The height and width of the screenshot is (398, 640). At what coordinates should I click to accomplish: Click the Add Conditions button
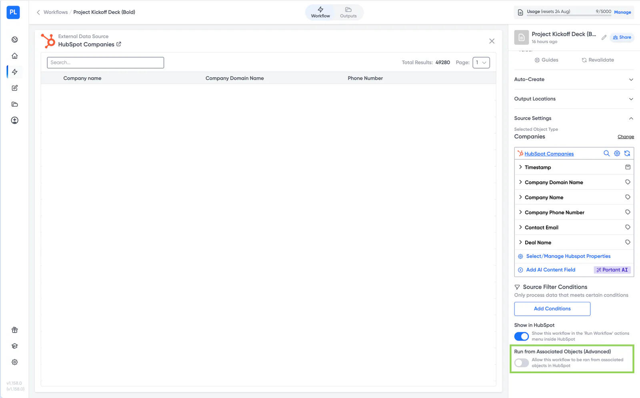pos(552,309)
